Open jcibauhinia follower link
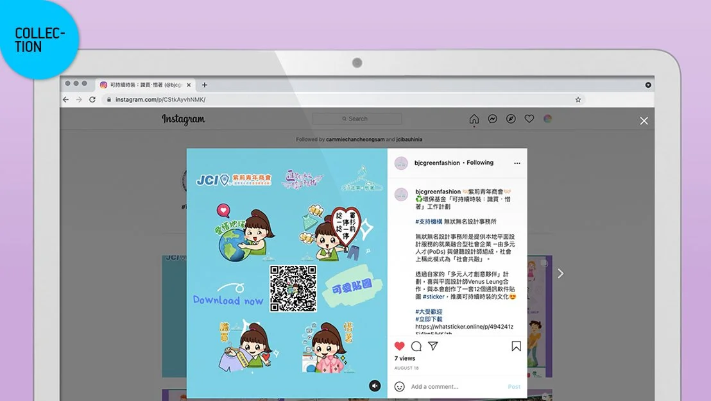711x401 pixels. [x=409, y=140]
